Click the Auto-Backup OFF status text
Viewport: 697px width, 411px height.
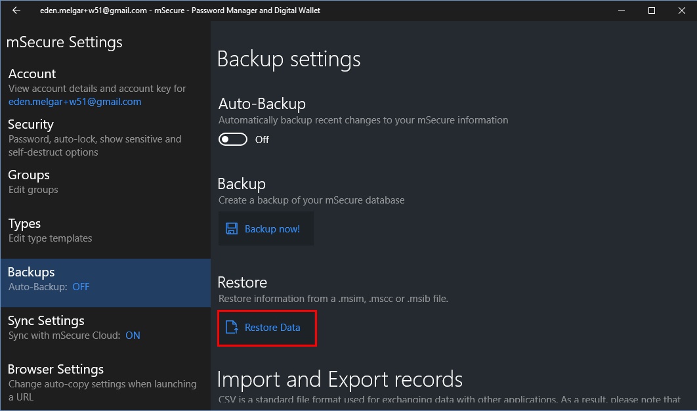click(81, 287)
